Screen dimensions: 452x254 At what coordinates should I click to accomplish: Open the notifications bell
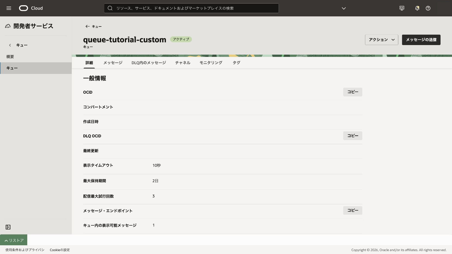417,8
